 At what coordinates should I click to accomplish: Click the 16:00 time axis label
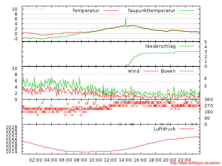click(x=140, y=160)
